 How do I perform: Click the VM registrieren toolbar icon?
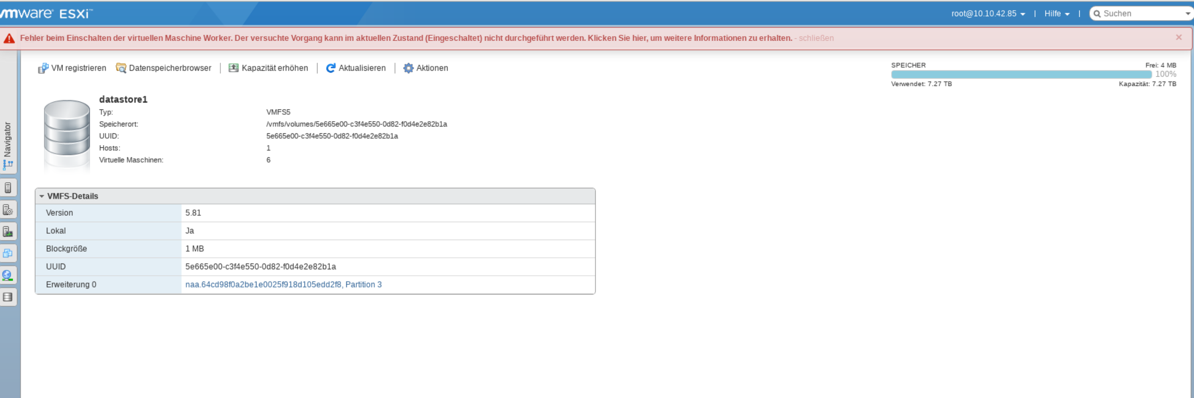pyautogui.click(x=43, y=69)
